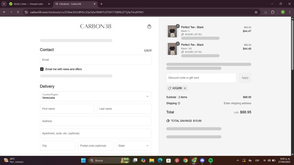Open the weather widget in taskbar
Image resolution: width=294 pixels, height=165 pixels.
[14, 160]
